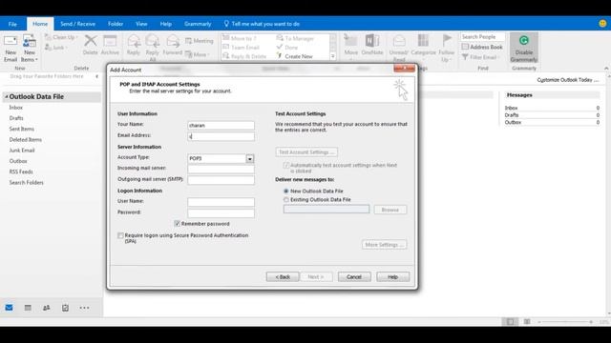Click the Browse button
The height and width of the screenshot is (343, 611).
click(x=390, y=210)
